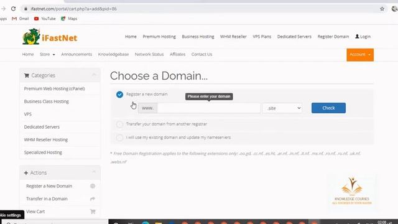Open the orange Account dropdown
This screenshot has width=398, height=224.
tap(360, 55)
